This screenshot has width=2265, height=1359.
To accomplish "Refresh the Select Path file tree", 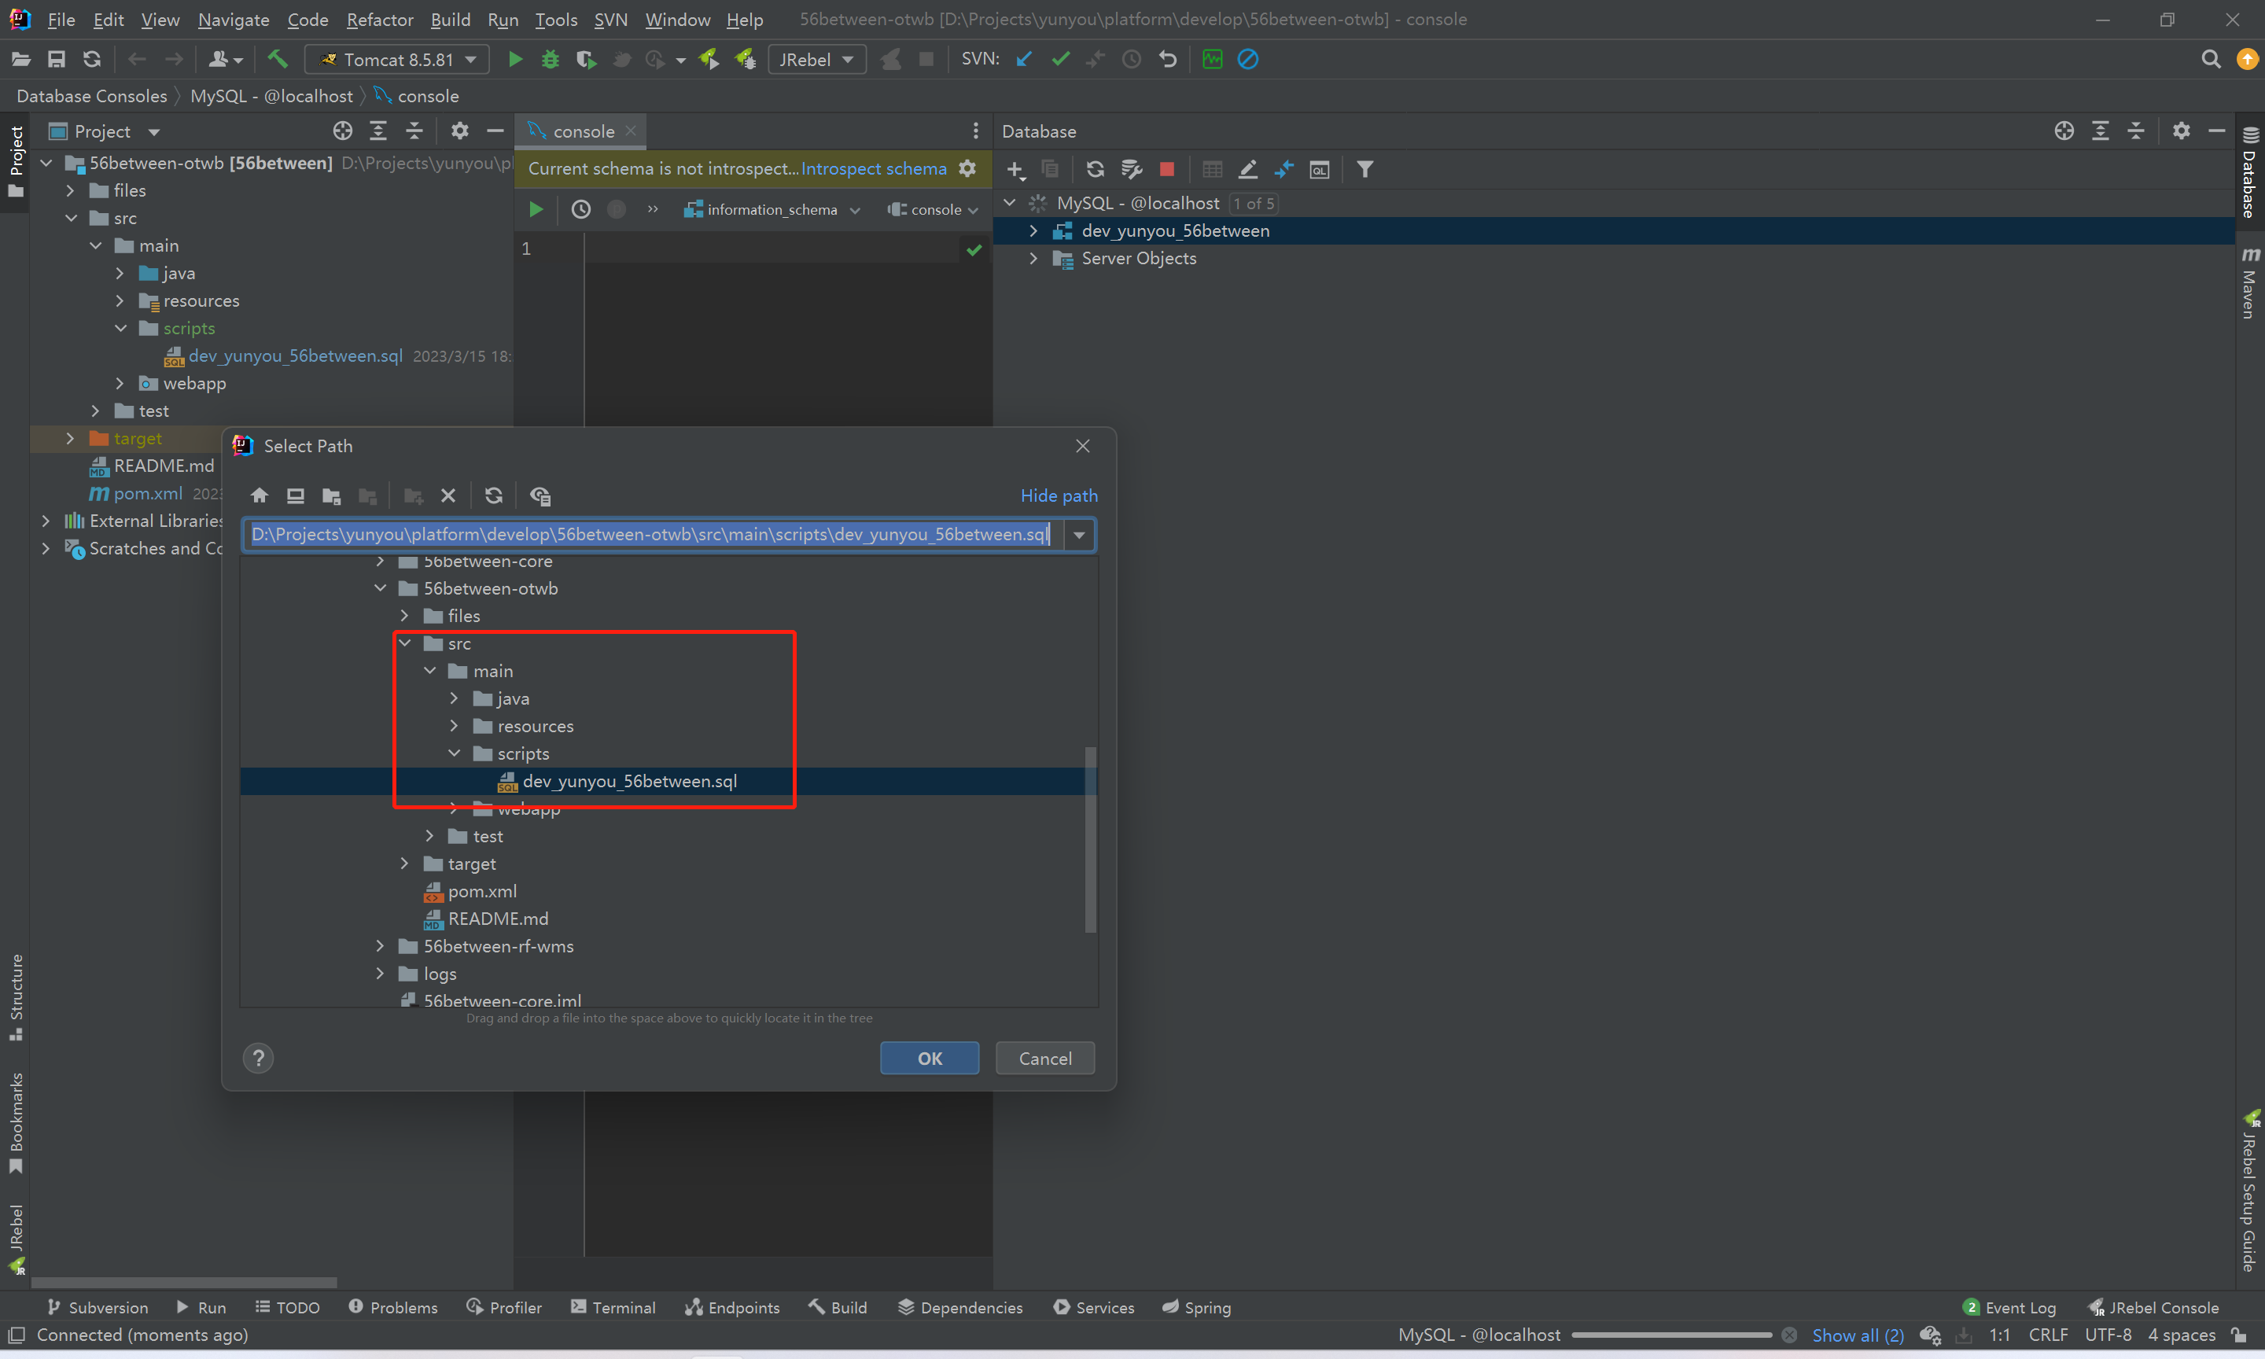I will [493, 495].
